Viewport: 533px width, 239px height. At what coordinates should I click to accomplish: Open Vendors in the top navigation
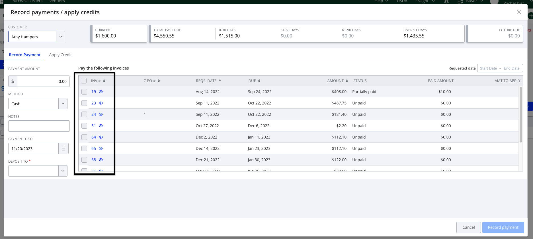(x=57, y=1)
